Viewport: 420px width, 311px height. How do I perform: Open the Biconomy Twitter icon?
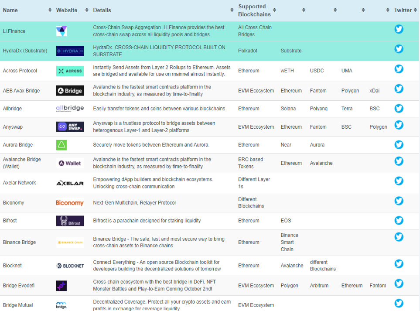[x=399, y=201]
